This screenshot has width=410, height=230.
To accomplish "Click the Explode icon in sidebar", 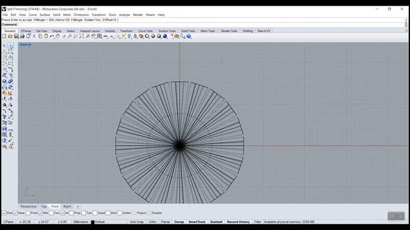I will [10, 93].
